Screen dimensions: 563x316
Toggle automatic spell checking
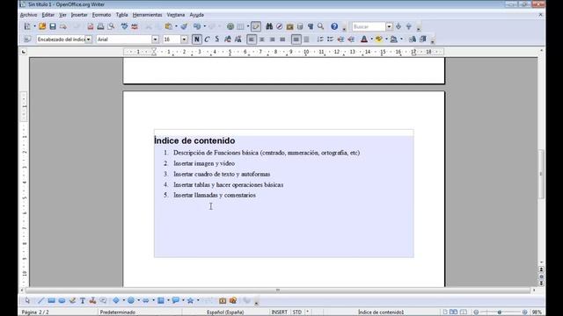[x=135, y=26]
